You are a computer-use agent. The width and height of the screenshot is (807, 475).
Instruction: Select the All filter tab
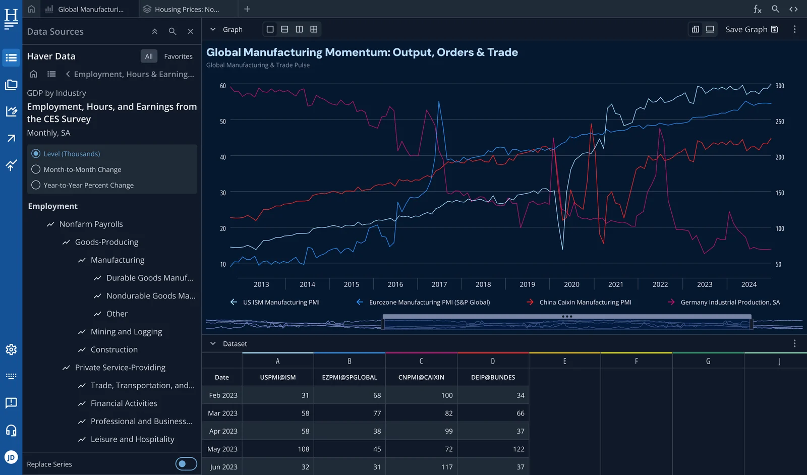(149, 56)
